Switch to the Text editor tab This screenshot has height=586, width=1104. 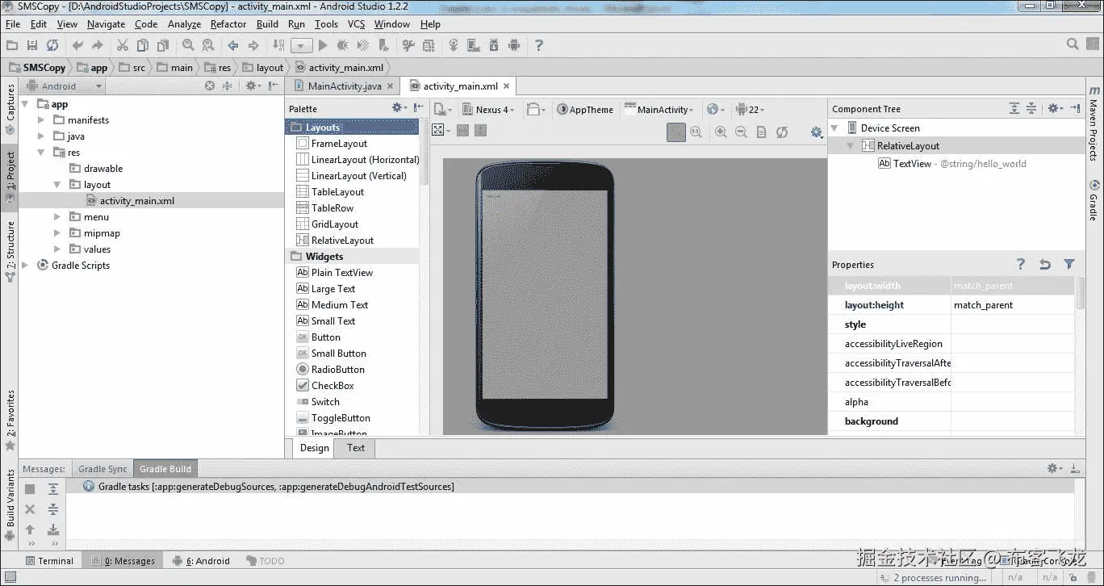point(356,448)
